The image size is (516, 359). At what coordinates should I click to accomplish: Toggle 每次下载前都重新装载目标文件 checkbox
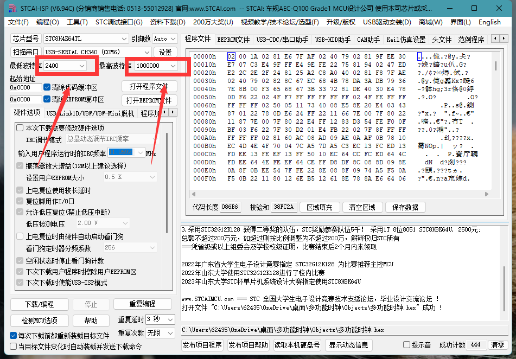[x=13, y=336]
